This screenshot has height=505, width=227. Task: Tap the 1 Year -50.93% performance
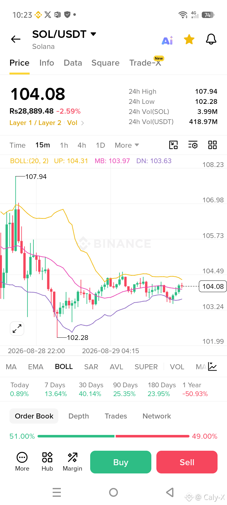[195, 389]
